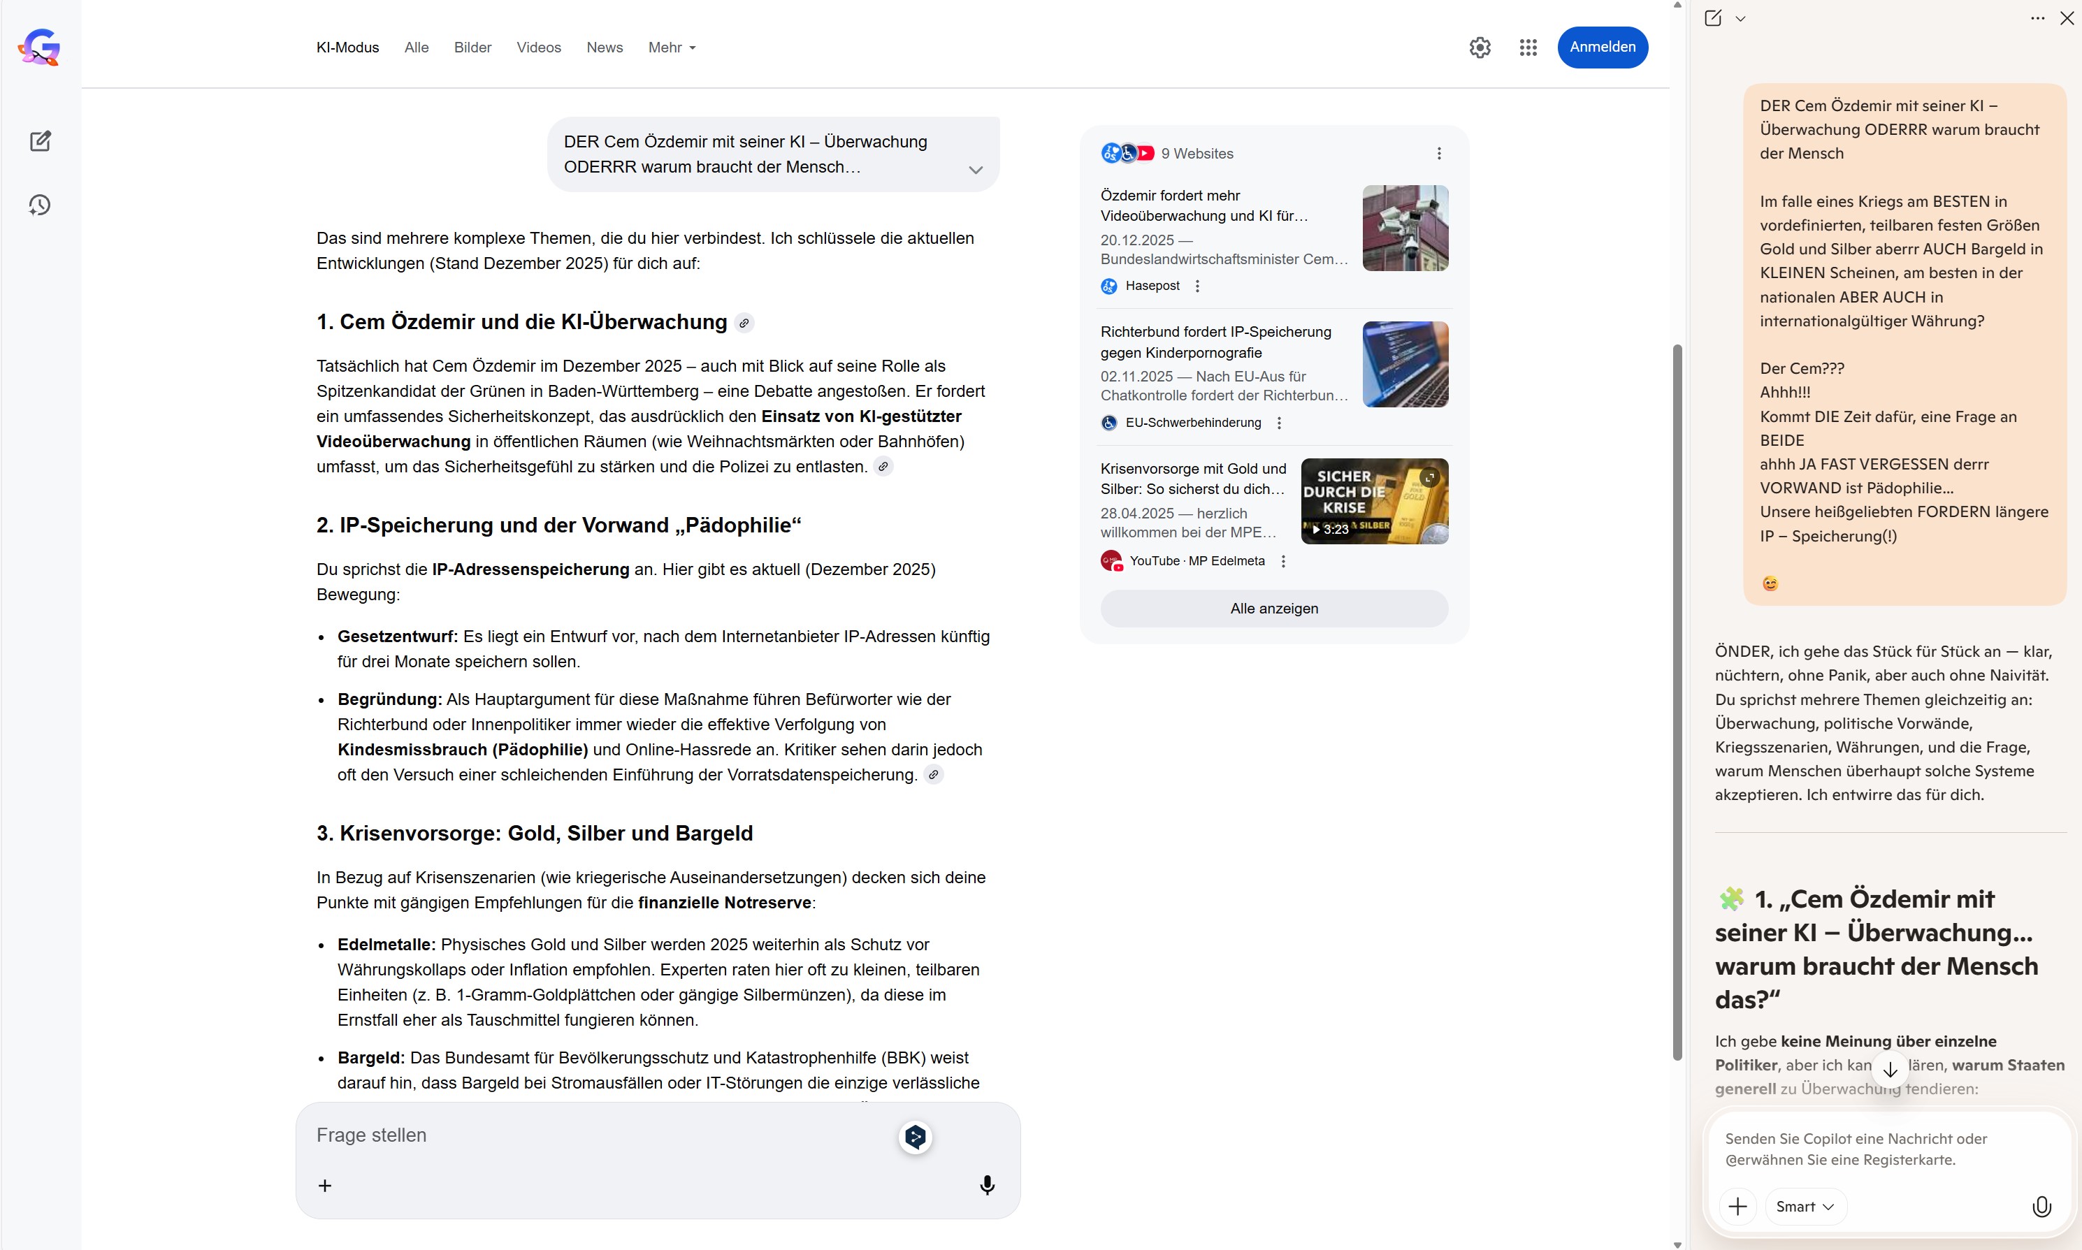Click the plus icon in Google question box

click(325, 1185)
